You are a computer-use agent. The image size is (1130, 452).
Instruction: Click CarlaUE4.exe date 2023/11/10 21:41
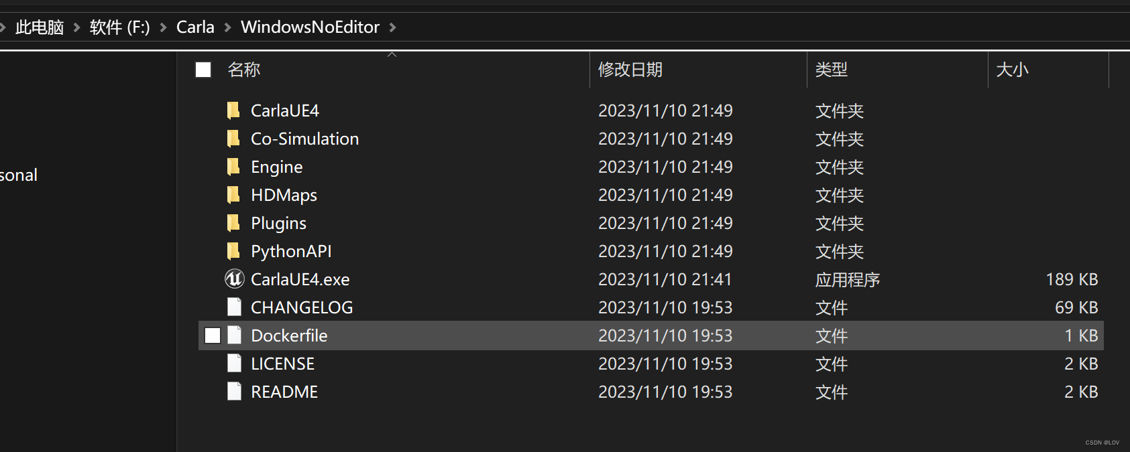tap(665, 279)
